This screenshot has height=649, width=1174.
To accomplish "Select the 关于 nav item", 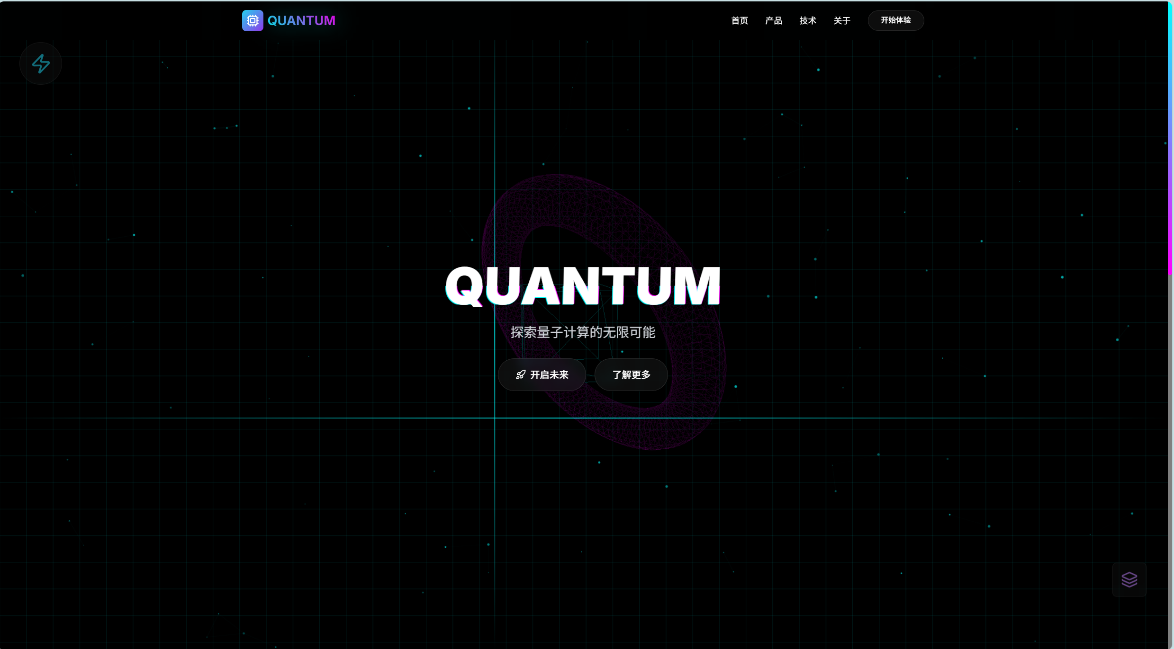I will (x=842, y=20).
